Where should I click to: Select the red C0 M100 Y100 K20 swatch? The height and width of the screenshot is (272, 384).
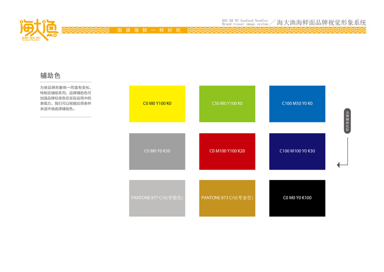[x=227, y=151]
